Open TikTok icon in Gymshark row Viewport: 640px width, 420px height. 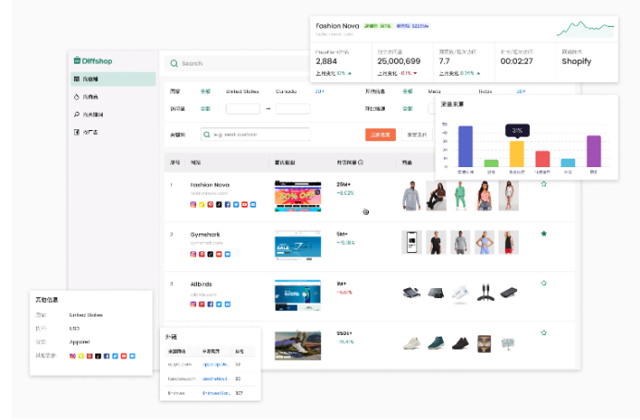point(210,254)
